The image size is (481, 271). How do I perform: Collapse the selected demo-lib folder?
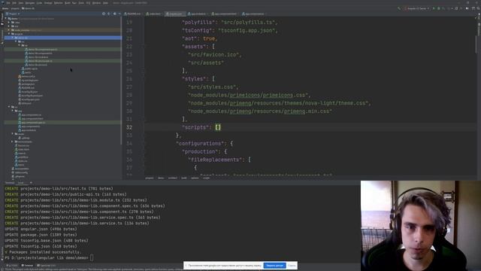pos(12,38)
